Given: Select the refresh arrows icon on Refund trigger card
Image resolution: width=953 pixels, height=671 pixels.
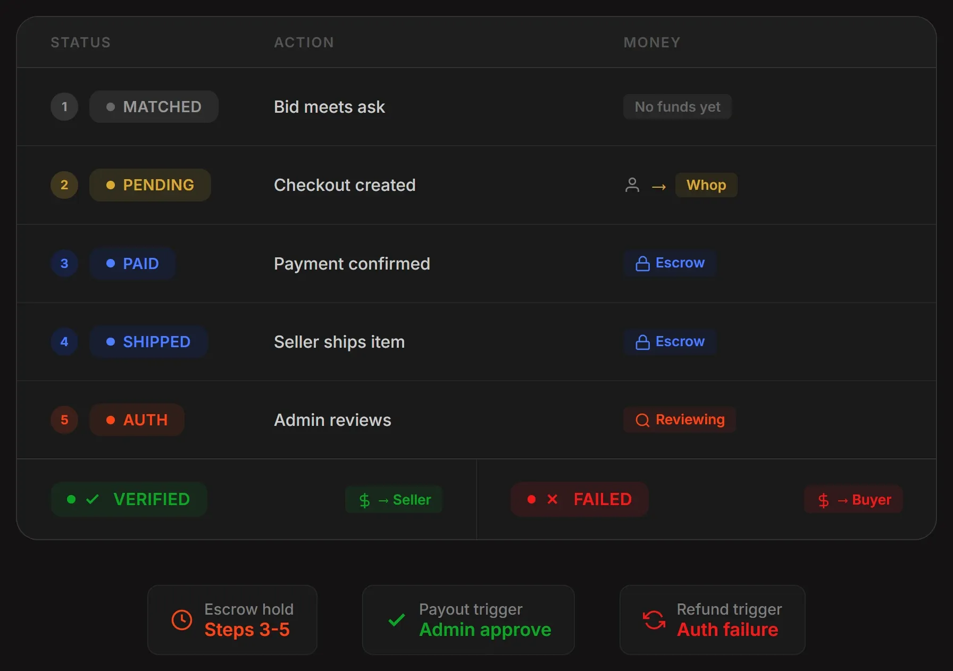Looking at the screenshot, I should 654,619.
